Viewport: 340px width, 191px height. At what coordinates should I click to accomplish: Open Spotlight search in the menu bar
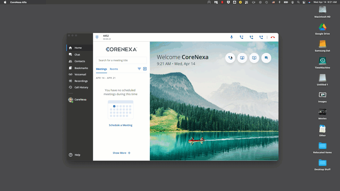tap(298, 2)
